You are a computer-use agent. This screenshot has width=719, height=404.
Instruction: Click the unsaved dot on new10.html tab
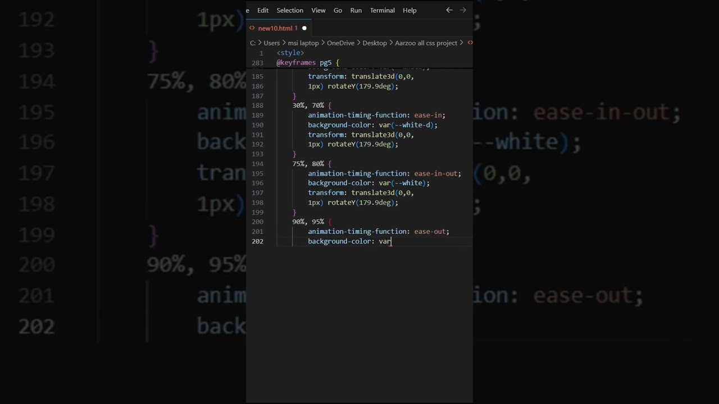coord(304,28)
